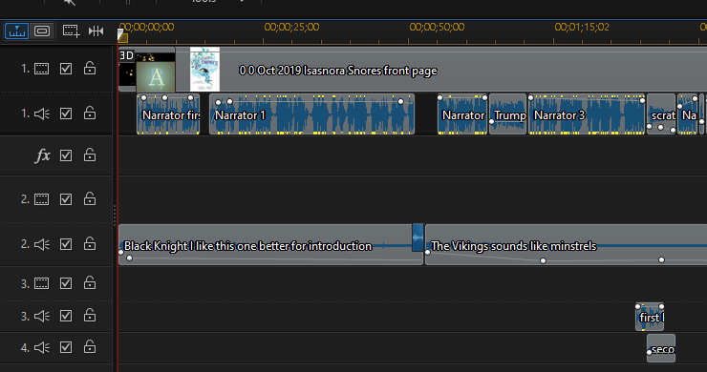707x372 pixels.
Task: Click the track header panel divider handle
Action: (115, 216)
